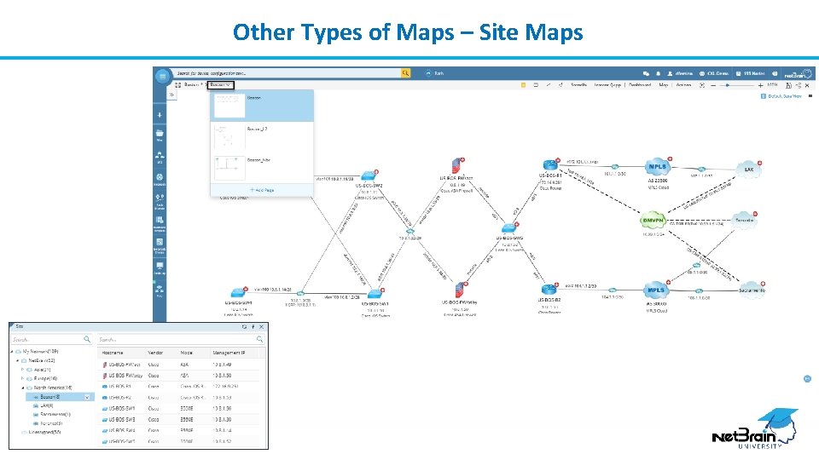Click the Nodes count button in top bar

point(750,73)
